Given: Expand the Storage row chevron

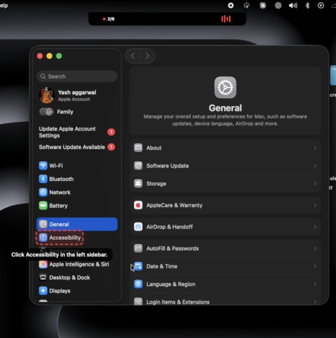Looking at the screenshot, I should (315, 183).
